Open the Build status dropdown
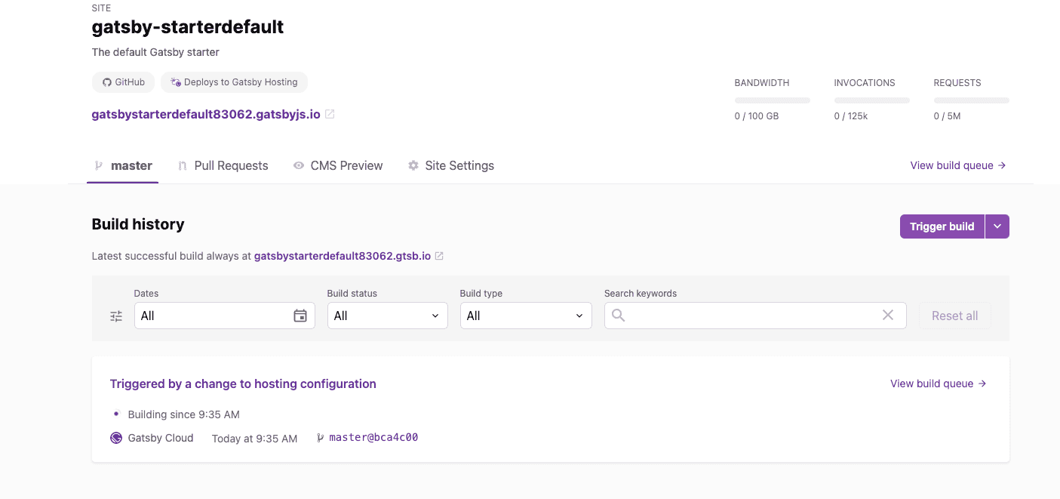 [387, 316]
